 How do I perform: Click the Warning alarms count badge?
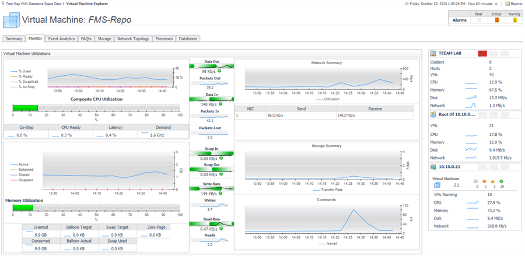514,20
